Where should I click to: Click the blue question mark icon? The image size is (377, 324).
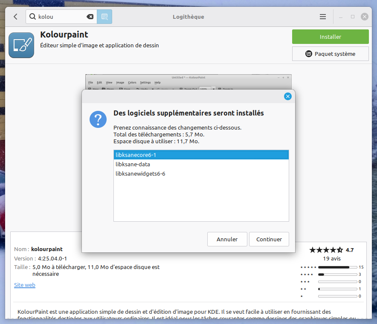(98, 119)
